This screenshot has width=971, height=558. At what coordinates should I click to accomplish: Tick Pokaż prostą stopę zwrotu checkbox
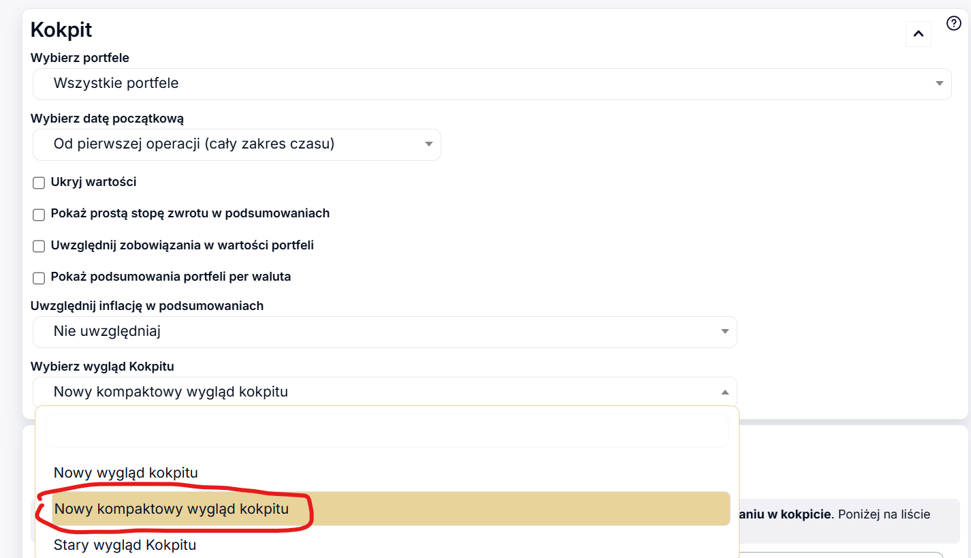(39, 215)
